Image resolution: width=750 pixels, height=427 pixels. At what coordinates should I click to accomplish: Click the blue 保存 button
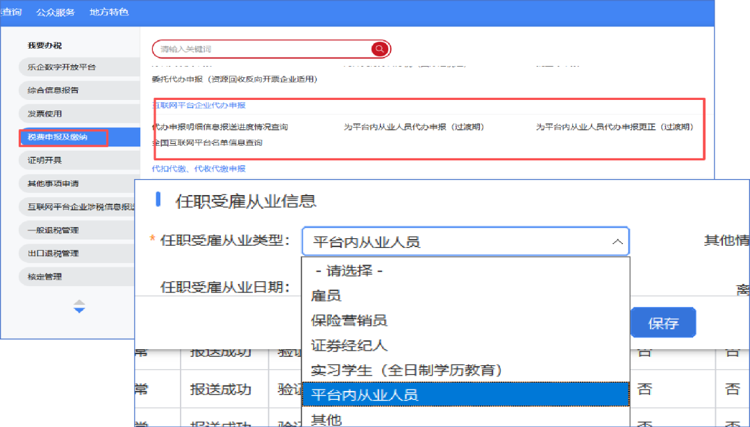(x=662, y=323)
